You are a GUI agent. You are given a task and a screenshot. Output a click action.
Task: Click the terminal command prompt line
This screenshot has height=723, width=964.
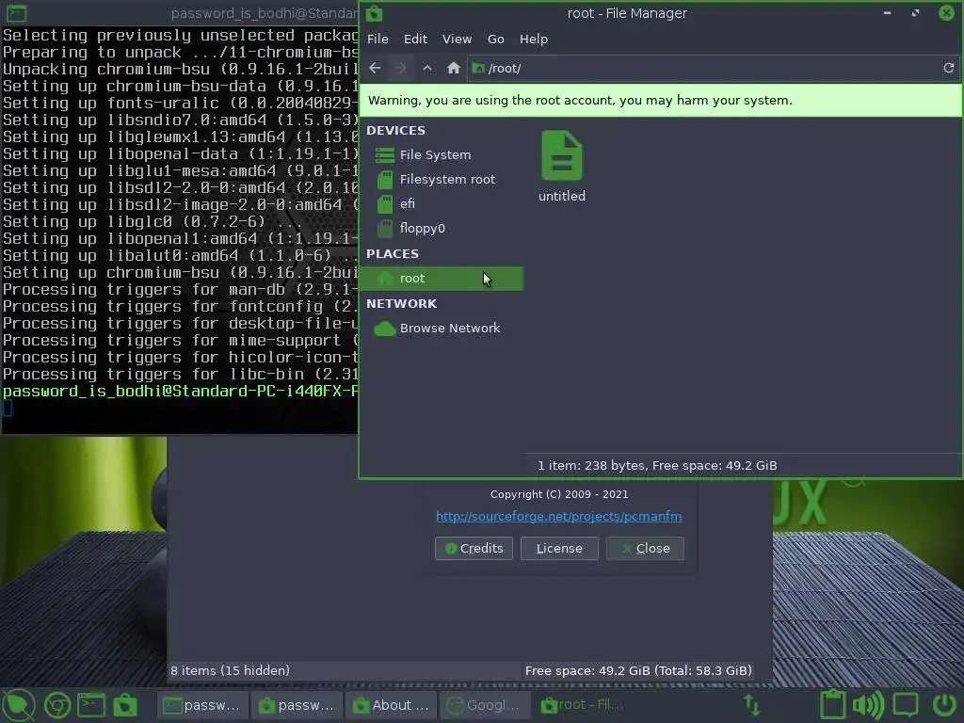(181, 392)
